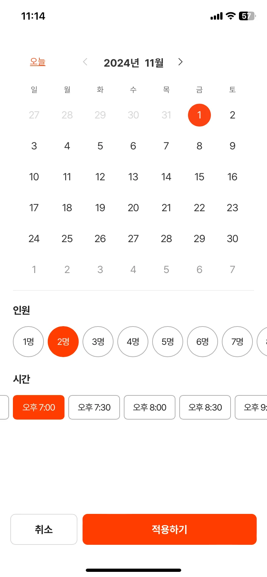This screenshot has width=267, height=577.
Task: Apply selection with 적용하기 button
Action: (x=170, y=529)
